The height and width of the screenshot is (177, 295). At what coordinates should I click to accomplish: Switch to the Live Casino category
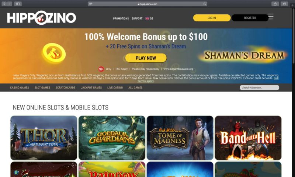coord(115,87)
